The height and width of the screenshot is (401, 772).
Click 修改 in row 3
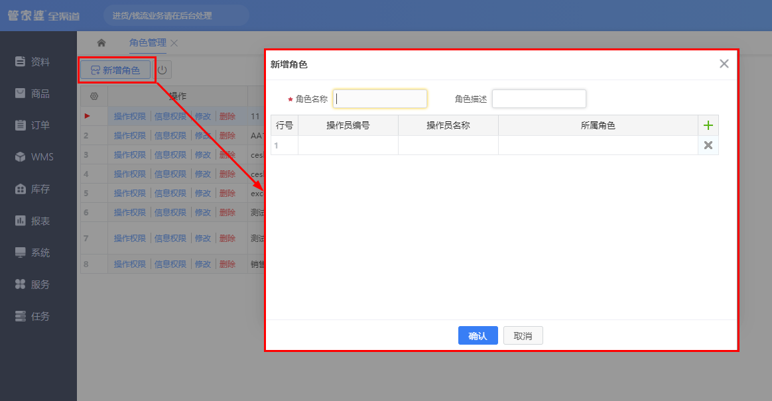click(x=203, y=155)
